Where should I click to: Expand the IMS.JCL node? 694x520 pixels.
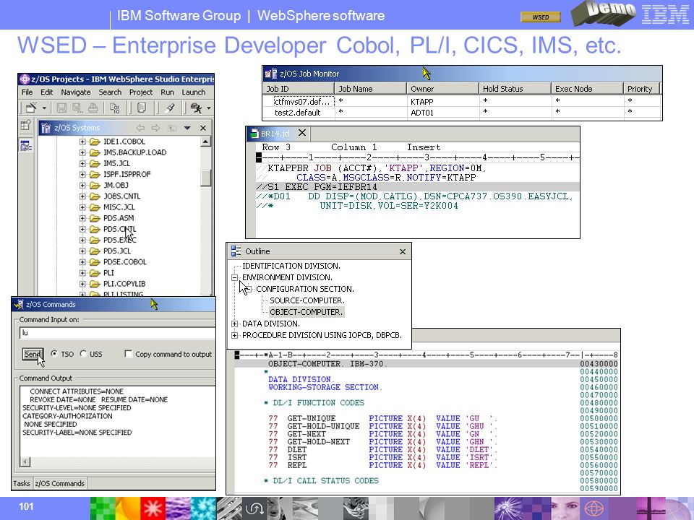82,164
